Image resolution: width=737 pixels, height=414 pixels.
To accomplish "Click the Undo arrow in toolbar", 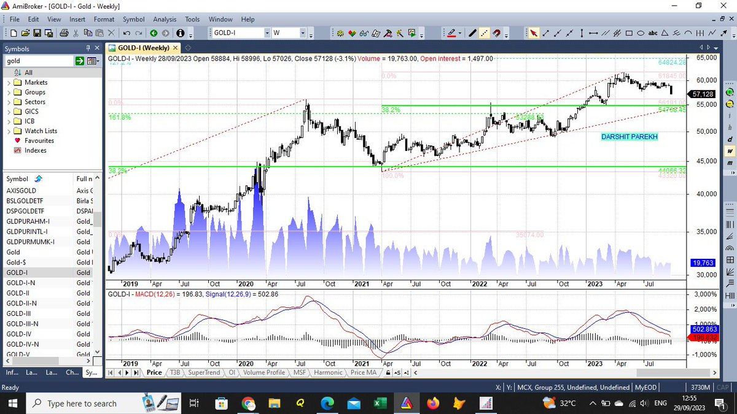I will (x=127, y=33).
